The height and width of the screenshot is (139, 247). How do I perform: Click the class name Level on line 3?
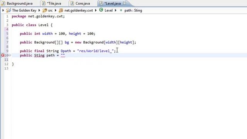point(43,25)
